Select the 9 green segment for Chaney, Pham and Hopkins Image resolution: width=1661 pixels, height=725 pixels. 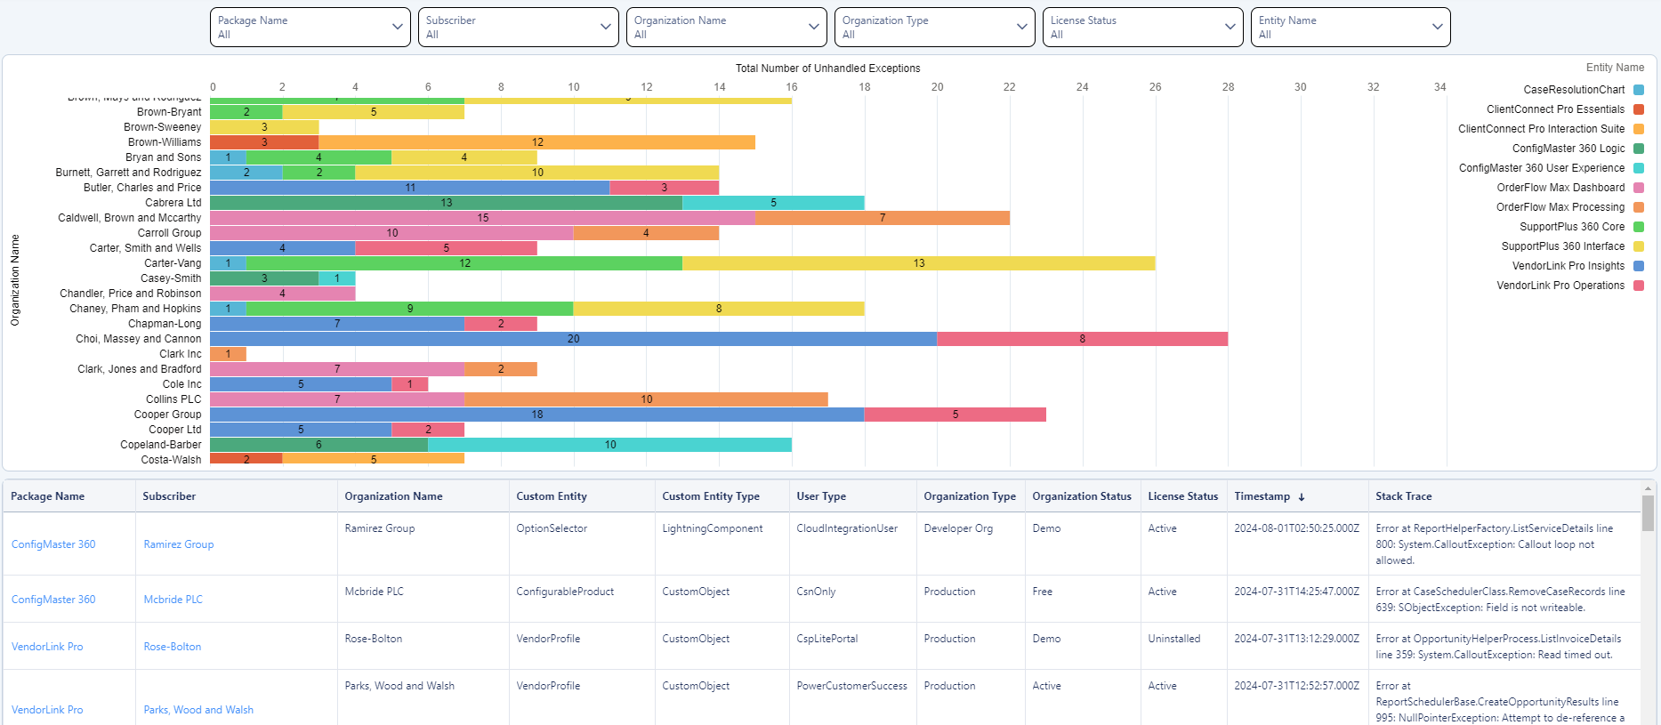click(x=409, y=309)
